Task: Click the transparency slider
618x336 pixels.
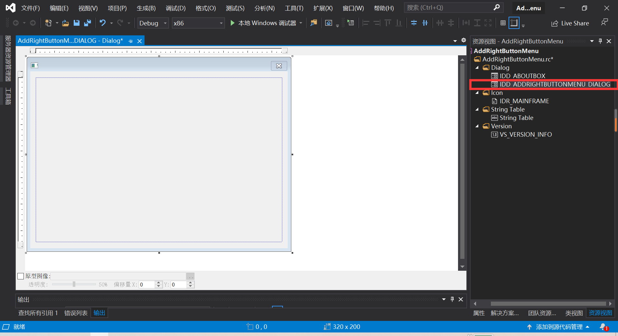Action: pyautogui.click(x=74, y=284)
